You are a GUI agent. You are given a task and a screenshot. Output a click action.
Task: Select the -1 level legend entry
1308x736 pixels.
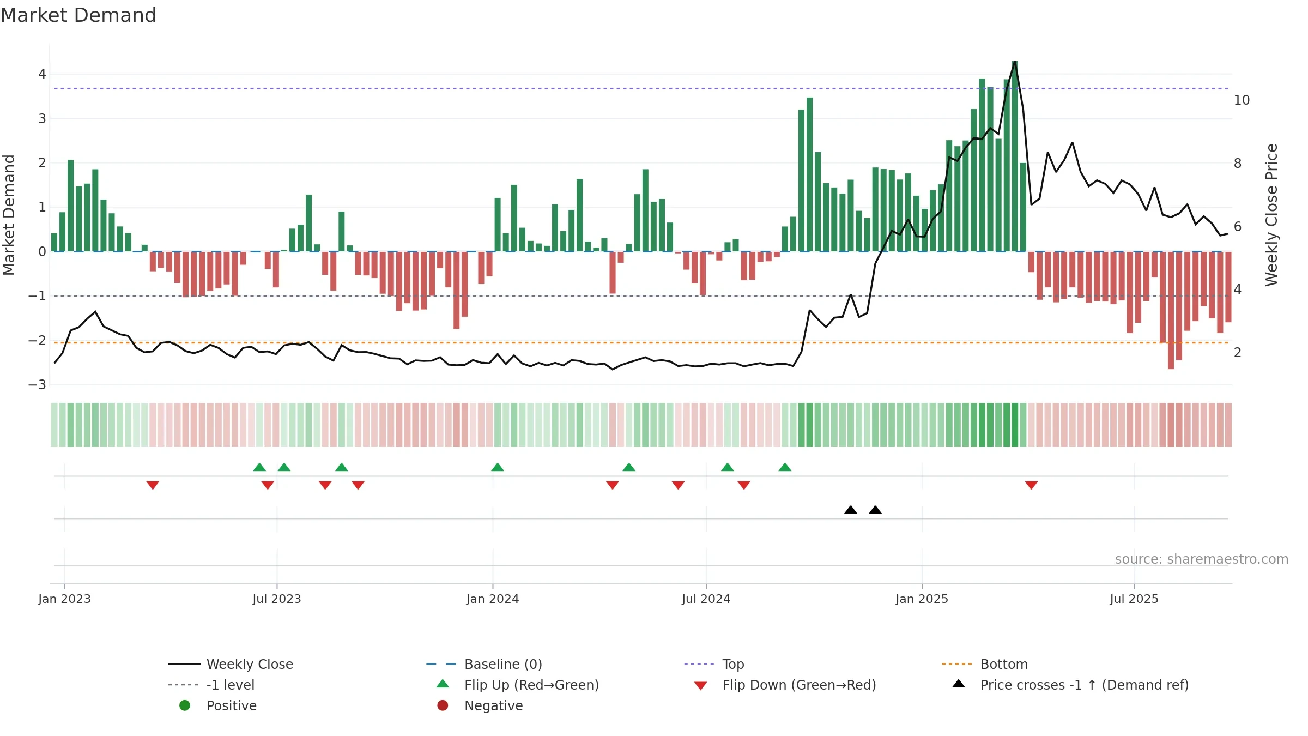(211, 685)
